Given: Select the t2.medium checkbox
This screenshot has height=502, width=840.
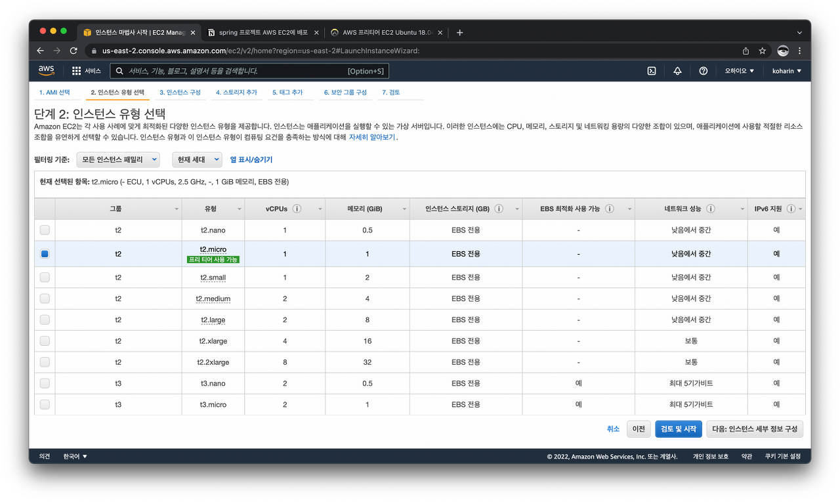Looking at the screenshot, I should tap(45, 299).
